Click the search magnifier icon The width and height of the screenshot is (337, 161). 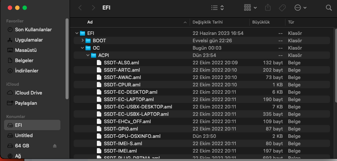[x=329, y=8]
